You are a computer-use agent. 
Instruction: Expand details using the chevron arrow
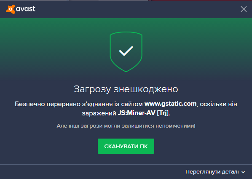click(x=243, y=172)
